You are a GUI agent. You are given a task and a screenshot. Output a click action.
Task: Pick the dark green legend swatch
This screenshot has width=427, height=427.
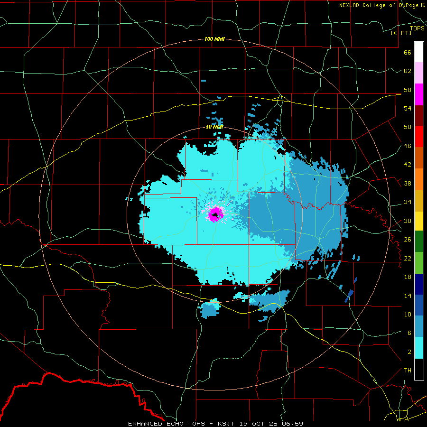pyautogui.click(x=419, y=241)
